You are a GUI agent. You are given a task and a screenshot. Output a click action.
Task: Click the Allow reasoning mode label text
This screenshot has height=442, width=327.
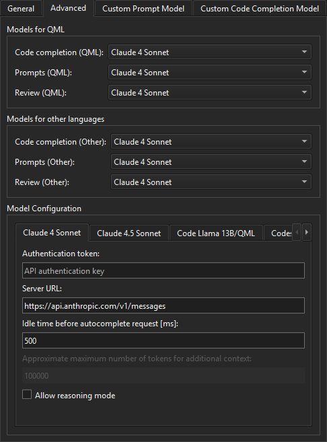click(75, 396)
